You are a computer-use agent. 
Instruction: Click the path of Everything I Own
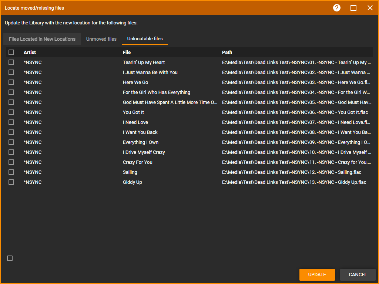296,142
